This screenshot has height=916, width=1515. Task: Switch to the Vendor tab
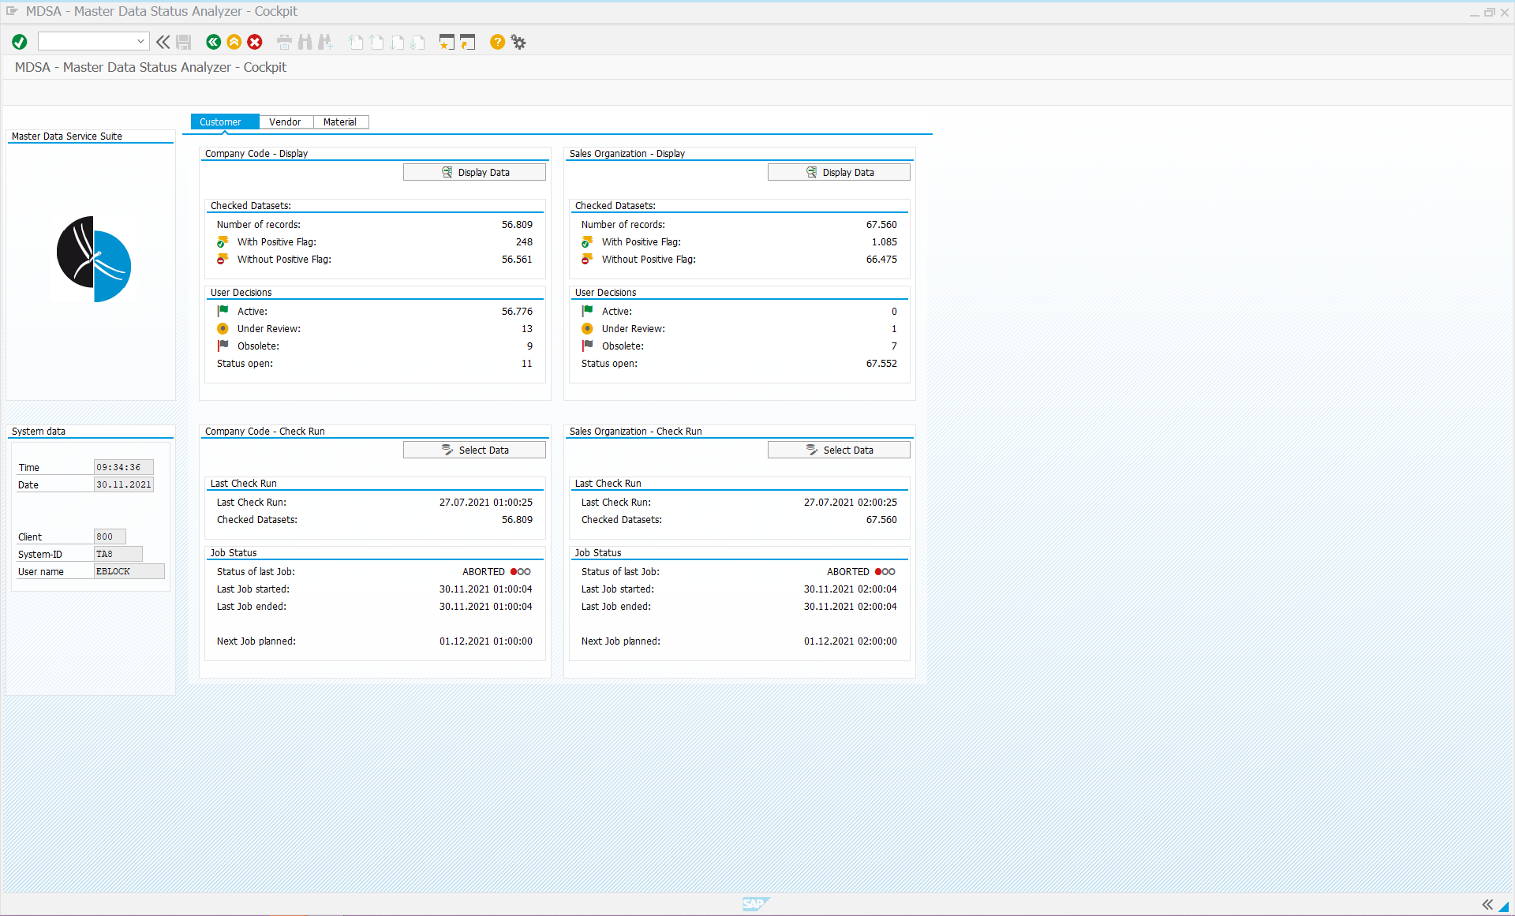click(x=286, y=122)
